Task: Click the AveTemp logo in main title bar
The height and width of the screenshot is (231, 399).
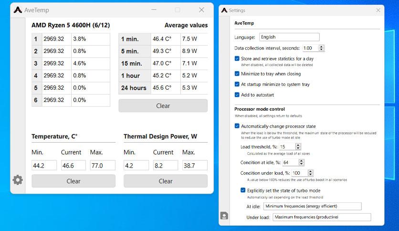Action: pyautogui.click(x=18, y=10)
